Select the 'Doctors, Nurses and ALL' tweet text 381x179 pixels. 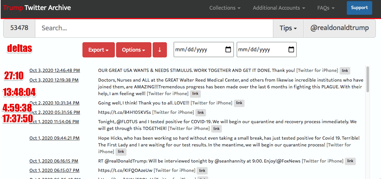pos(231,87)
